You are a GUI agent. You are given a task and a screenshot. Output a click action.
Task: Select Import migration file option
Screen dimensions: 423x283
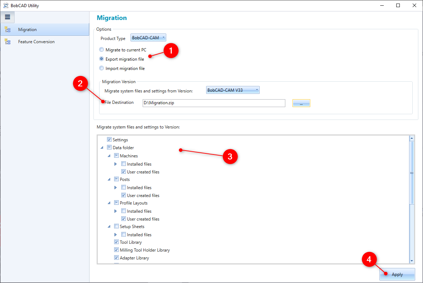101,68
